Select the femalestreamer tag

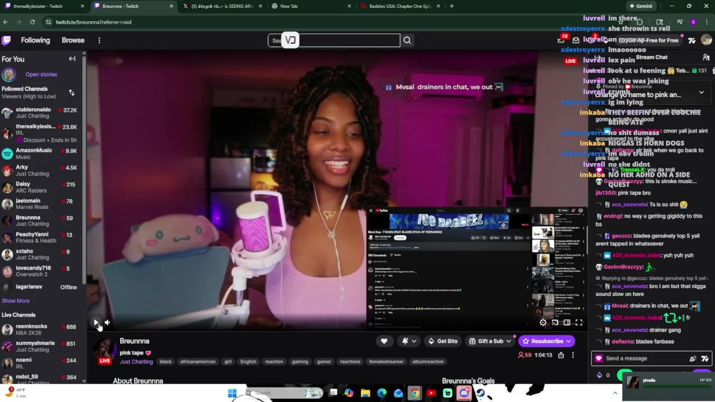coord(386,362)
